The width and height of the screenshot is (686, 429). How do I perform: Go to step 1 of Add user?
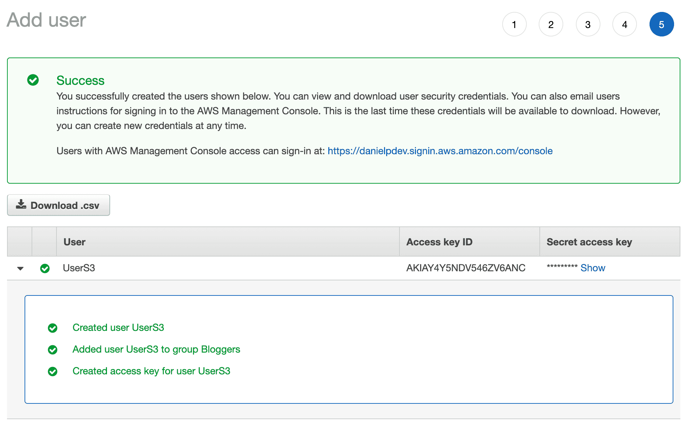(514, 25)
